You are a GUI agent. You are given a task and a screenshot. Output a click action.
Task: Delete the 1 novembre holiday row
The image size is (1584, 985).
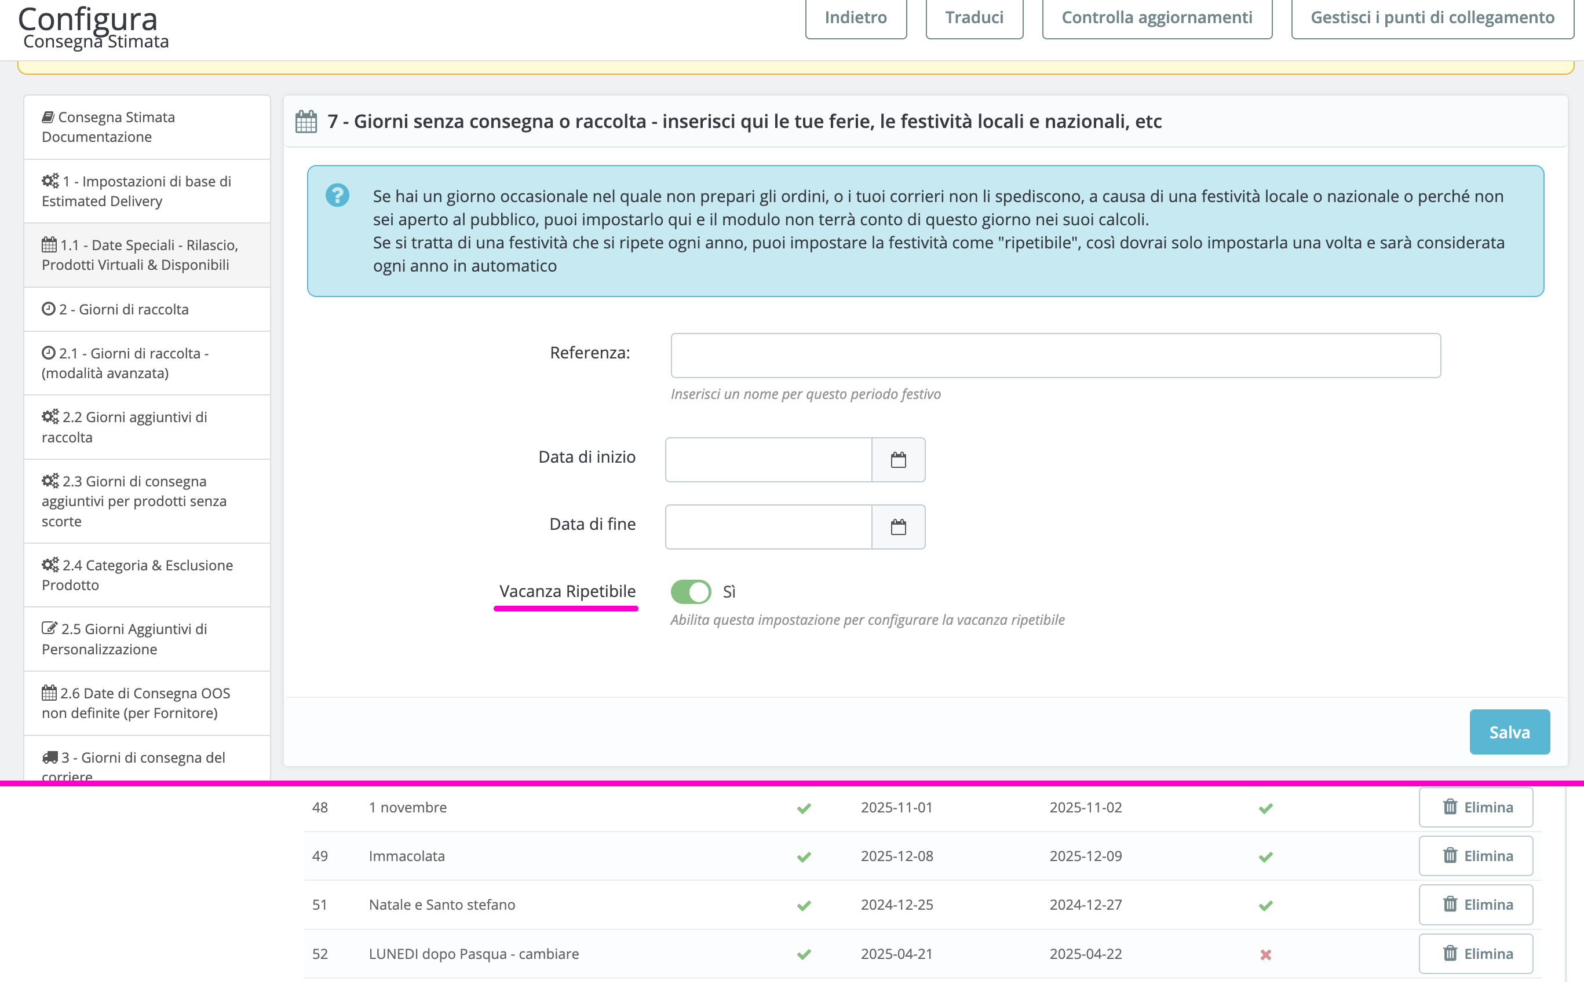coord(1476,807)
